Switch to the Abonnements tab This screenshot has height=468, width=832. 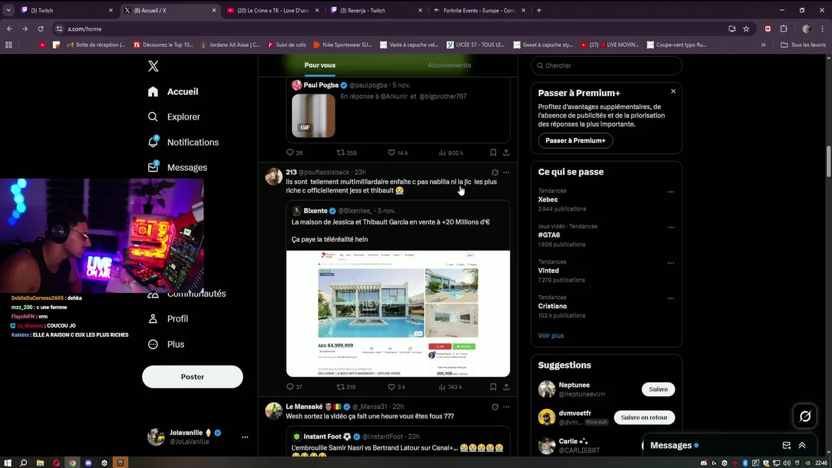pyautogui.click(x=449, y=65)
